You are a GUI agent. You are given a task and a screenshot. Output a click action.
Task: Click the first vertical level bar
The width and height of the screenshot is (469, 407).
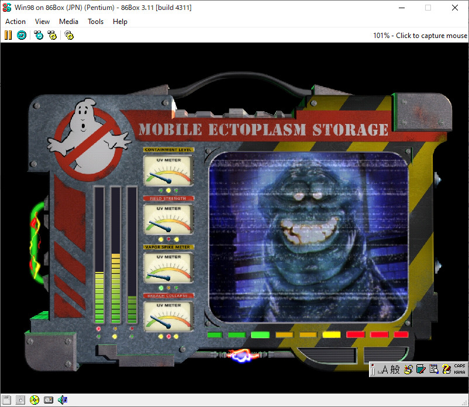[99, 255]
